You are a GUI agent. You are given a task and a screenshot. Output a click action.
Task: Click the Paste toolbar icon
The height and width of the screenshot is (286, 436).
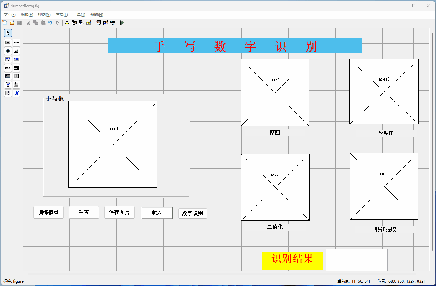point(43,23)
